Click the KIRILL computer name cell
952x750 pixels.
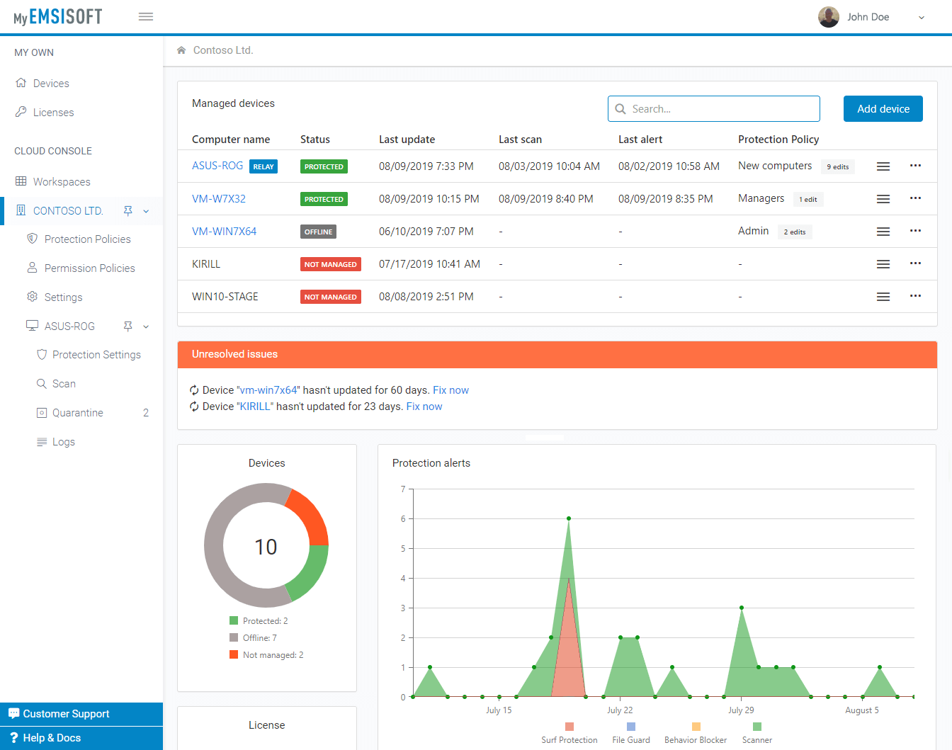coord(206,264)
